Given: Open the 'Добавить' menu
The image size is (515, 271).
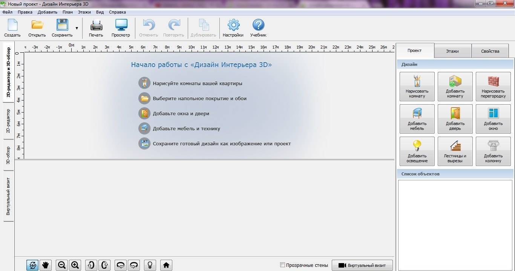Looking at the screenshot, I should click(x=48, y=12).
